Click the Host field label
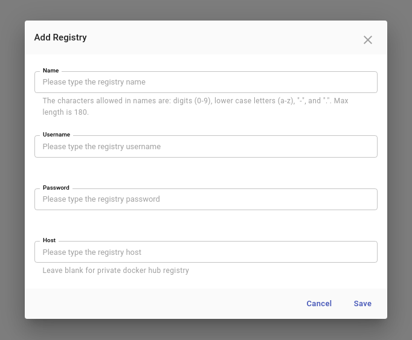This screenshot has width=412, height=340. click(49, 240)
